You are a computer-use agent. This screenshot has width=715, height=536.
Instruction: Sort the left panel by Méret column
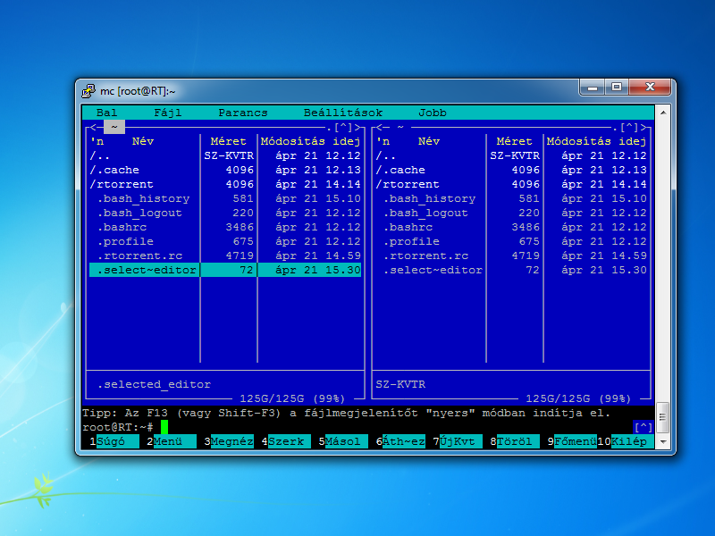(x=228, y=141)
